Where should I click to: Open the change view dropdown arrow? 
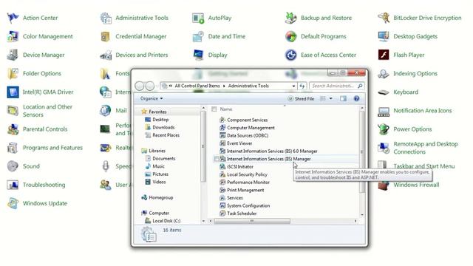click(330, 98)
